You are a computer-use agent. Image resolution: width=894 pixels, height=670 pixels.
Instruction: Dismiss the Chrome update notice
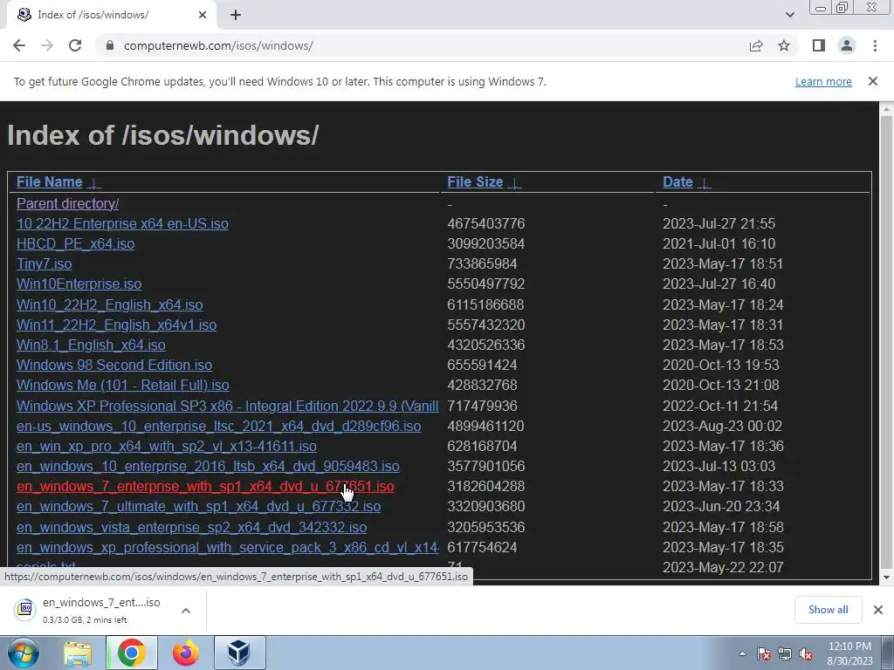(873, 81)
